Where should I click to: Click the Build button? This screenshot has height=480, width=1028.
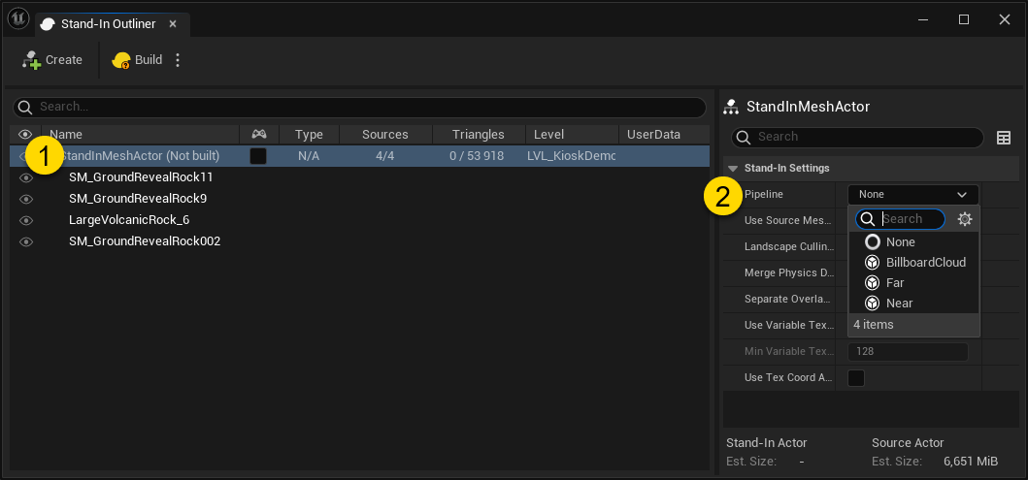coord(137,60)
